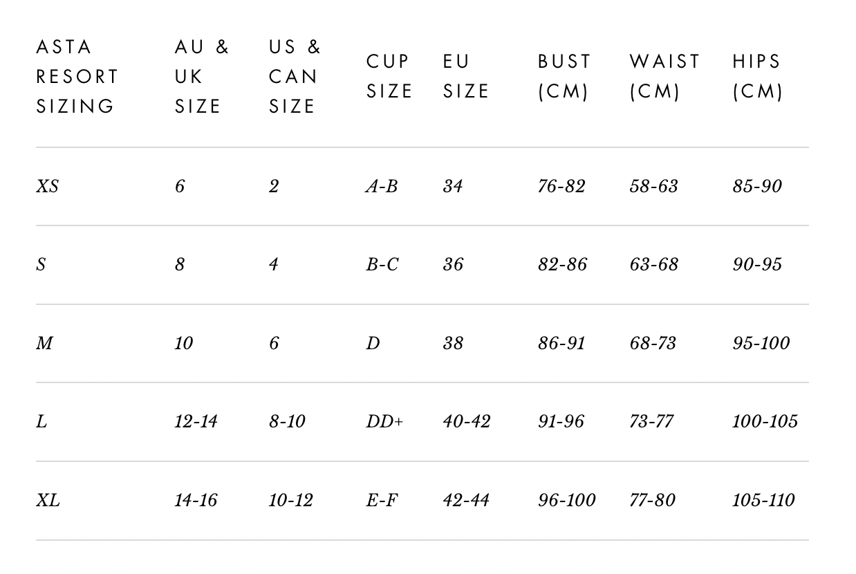Click the EU SIZE column header
This screenshot has width=856, height=574.
pyautogui.click(x=466, y=77)
